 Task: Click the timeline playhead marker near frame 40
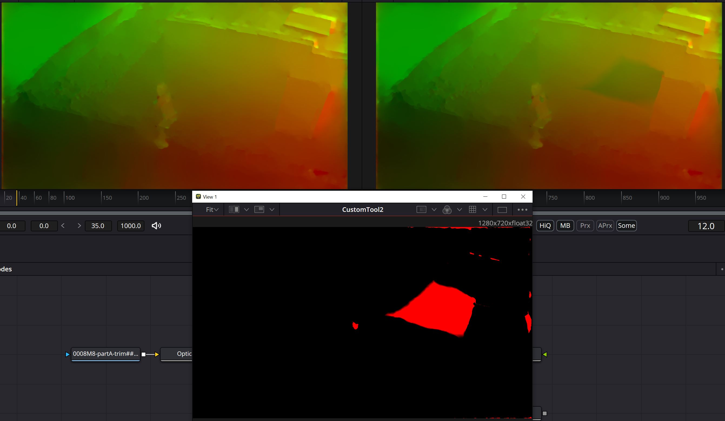click(x=17, y=198)
